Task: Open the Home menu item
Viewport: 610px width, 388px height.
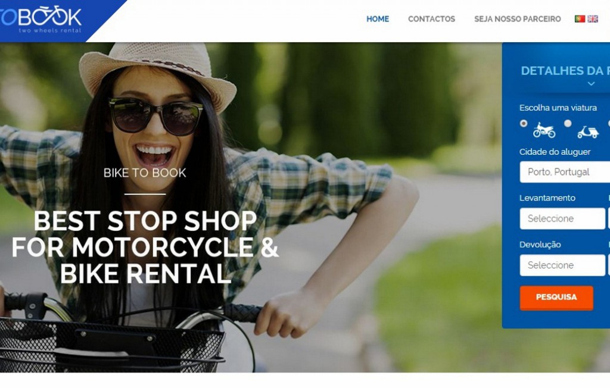Action: point(377,18)
